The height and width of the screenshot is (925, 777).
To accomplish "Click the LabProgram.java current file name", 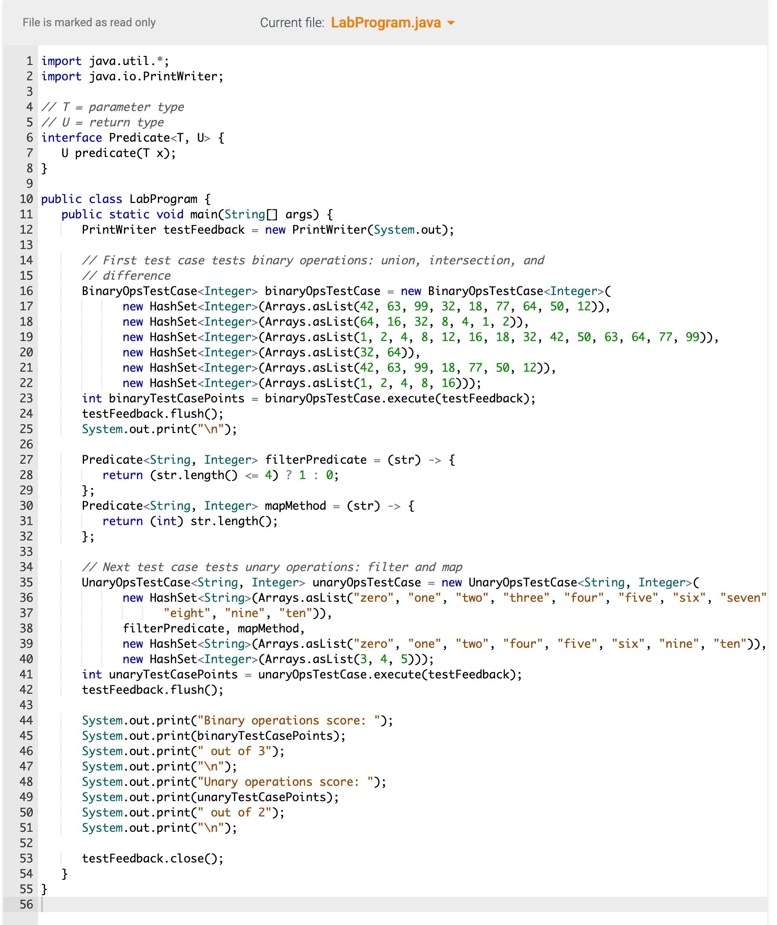I will pos(386,23).
